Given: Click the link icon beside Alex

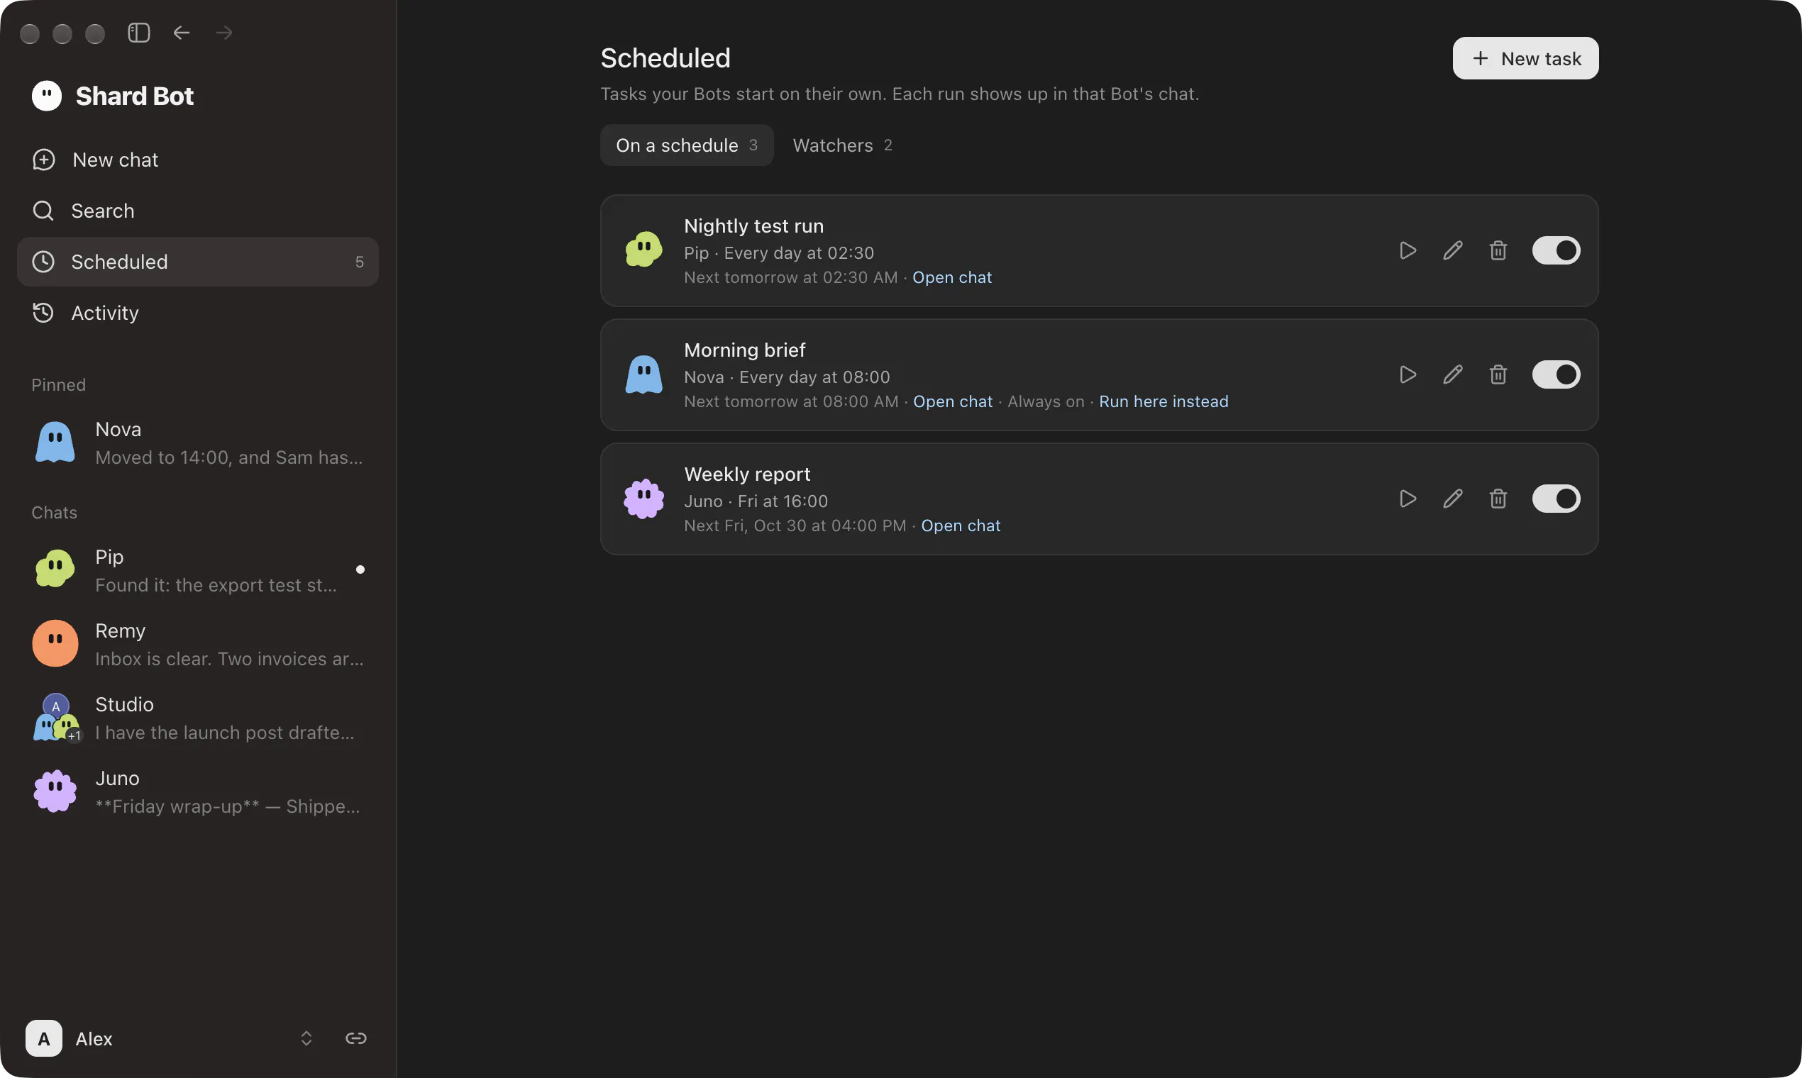Looking at the screenshot, I should coord(355,1038).
